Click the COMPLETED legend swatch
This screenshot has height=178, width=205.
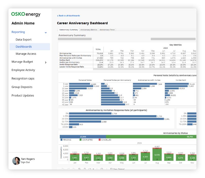click(81, 140)
